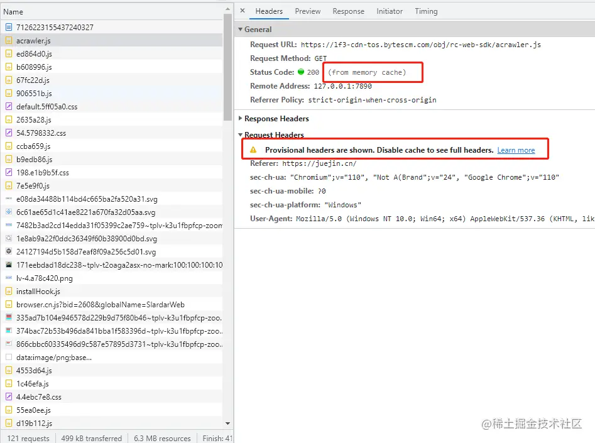Select the 7126223155437240327 request name

click(x=55, y=27)
